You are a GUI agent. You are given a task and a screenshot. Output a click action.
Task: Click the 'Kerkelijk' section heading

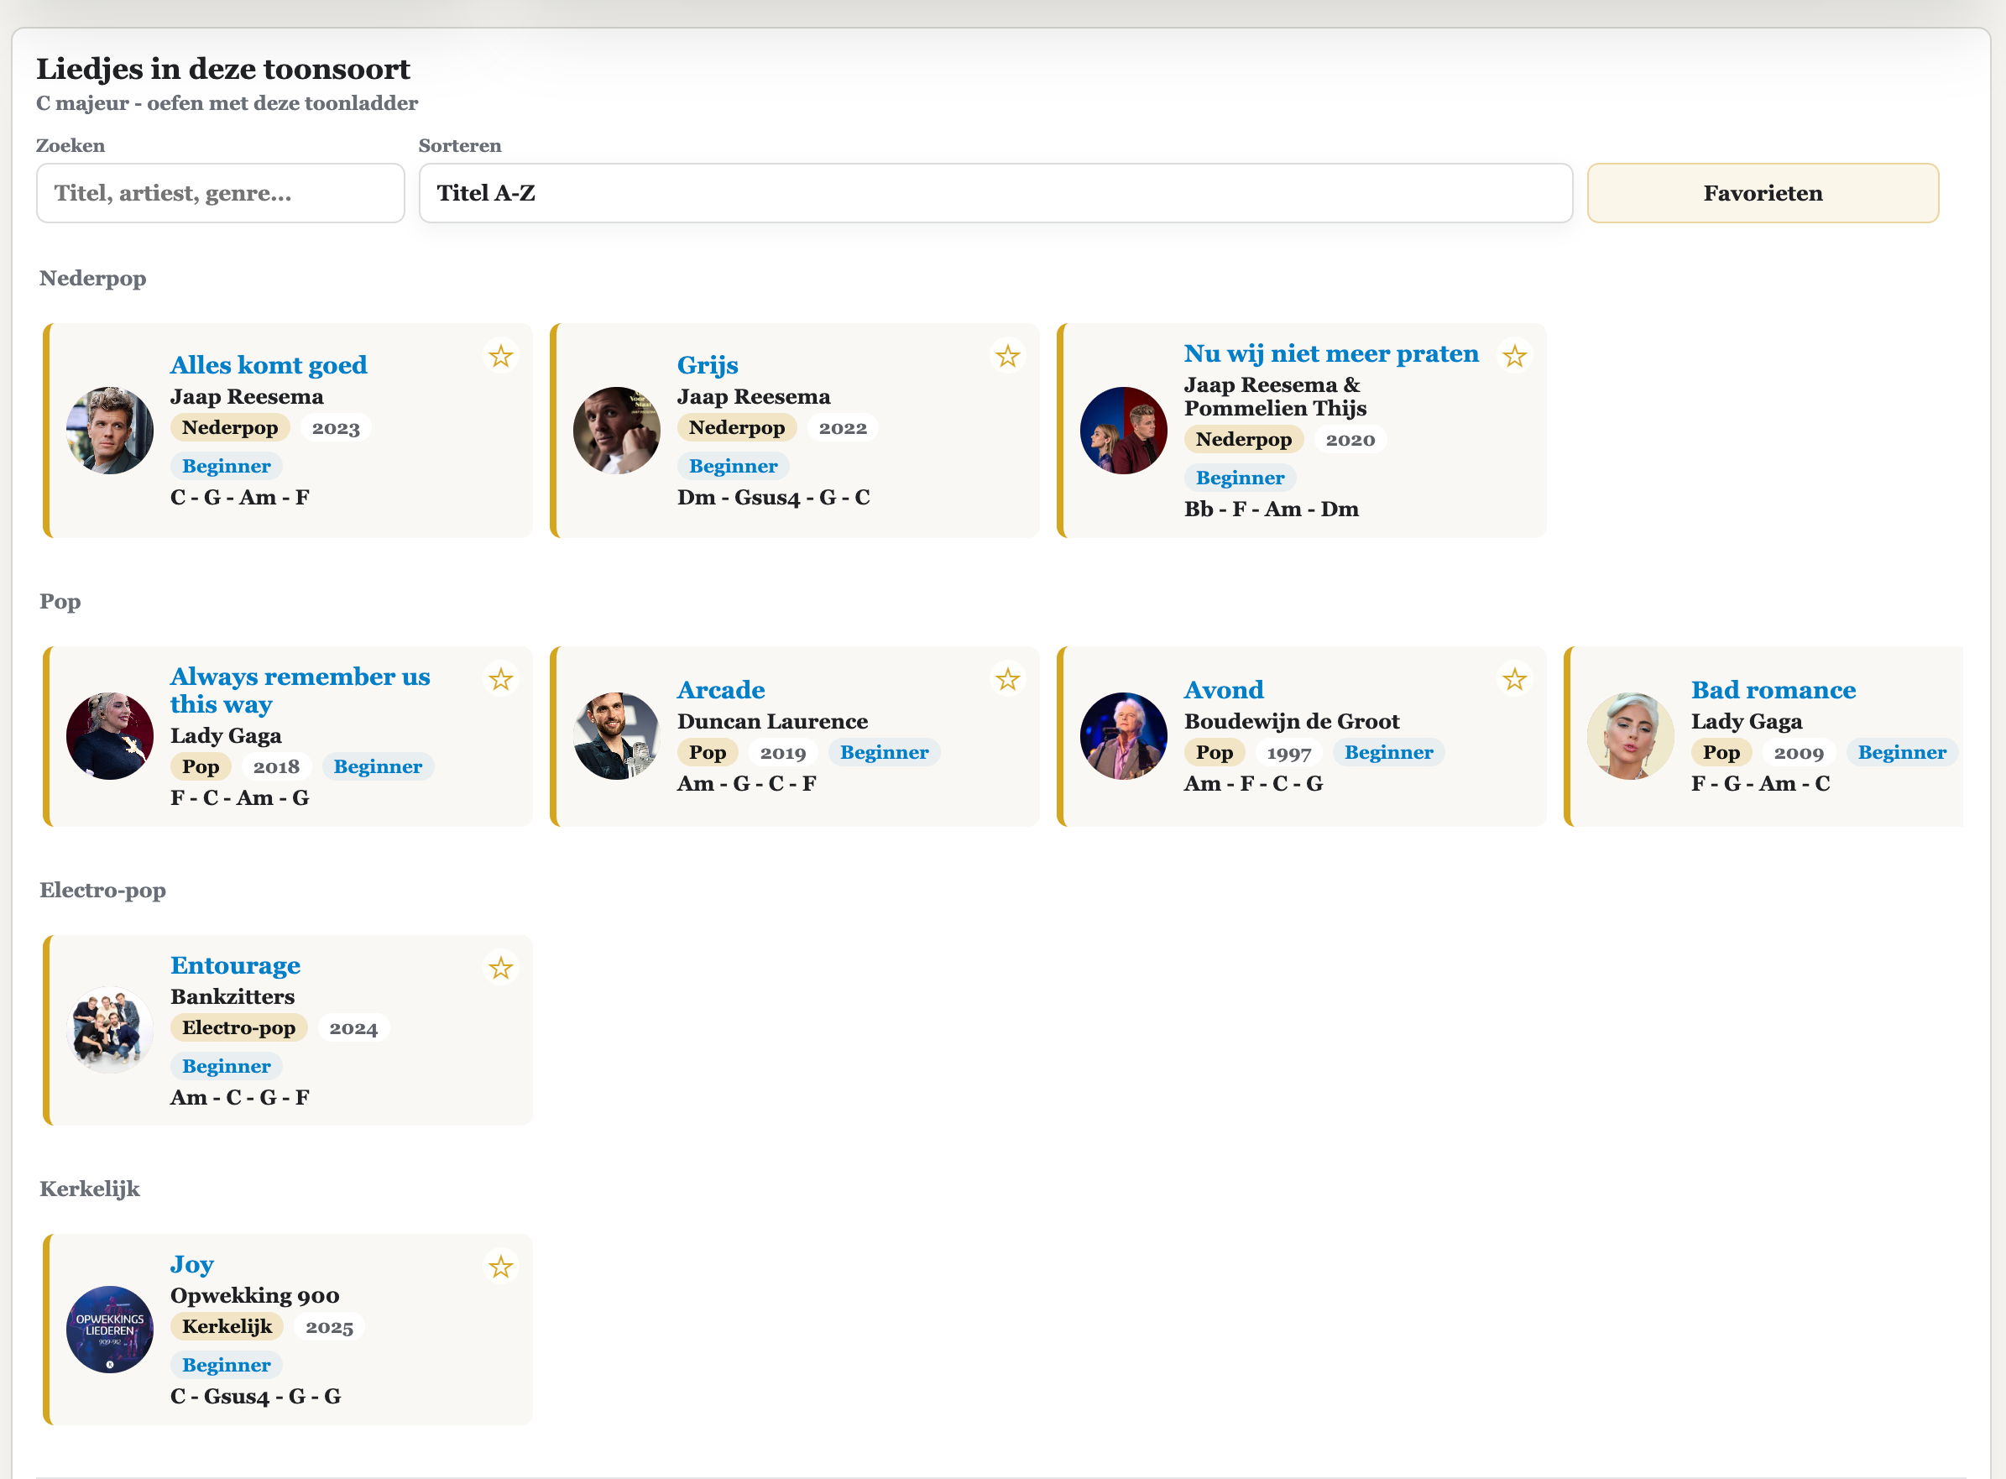point(90,1189)
